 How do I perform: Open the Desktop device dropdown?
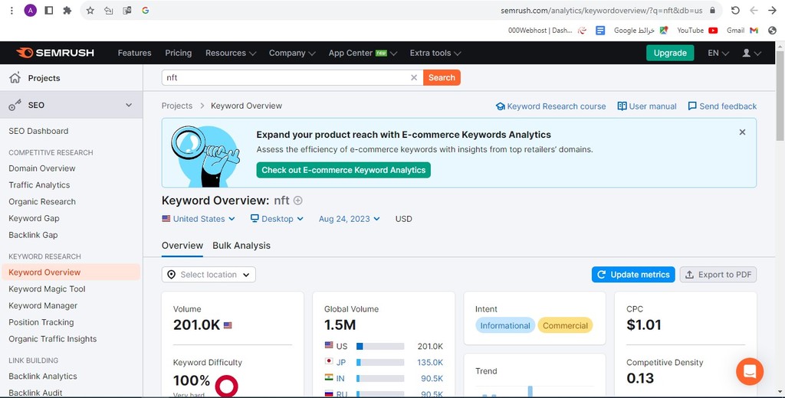tap(277, 219)
